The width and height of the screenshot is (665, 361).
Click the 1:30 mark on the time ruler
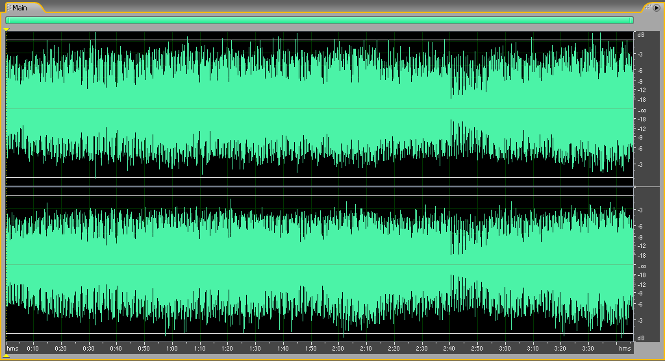(255, 349)
